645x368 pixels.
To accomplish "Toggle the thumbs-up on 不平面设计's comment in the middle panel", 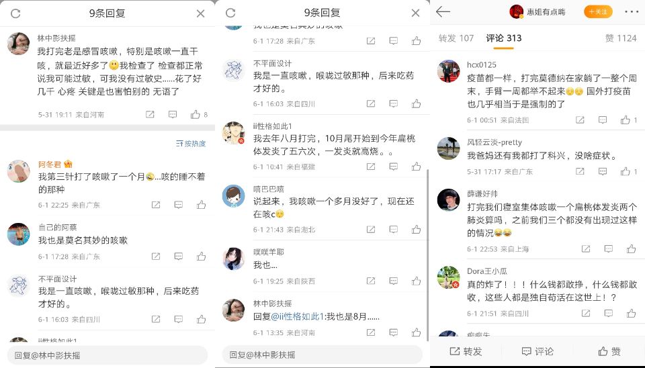I will 417,103.
